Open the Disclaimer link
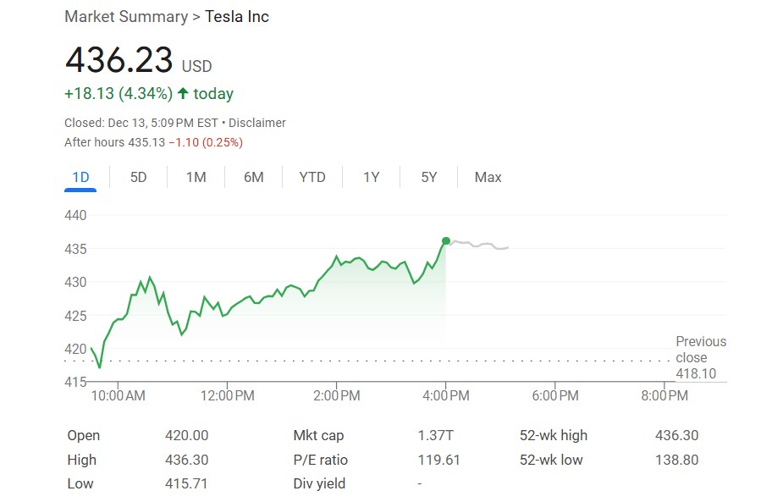 click(257, 123)
